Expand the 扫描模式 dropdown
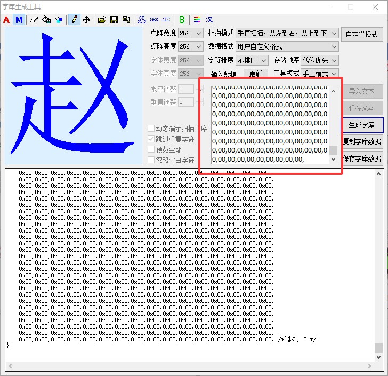The image size is (388, 376). coord(287,33)
